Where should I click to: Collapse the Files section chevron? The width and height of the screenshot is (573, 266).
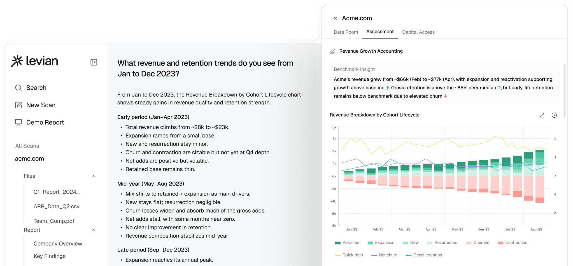click(94, 176)
